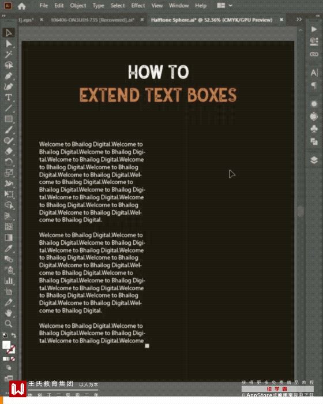
Task: Select the Blend tool
Action: tap(9, 259)
